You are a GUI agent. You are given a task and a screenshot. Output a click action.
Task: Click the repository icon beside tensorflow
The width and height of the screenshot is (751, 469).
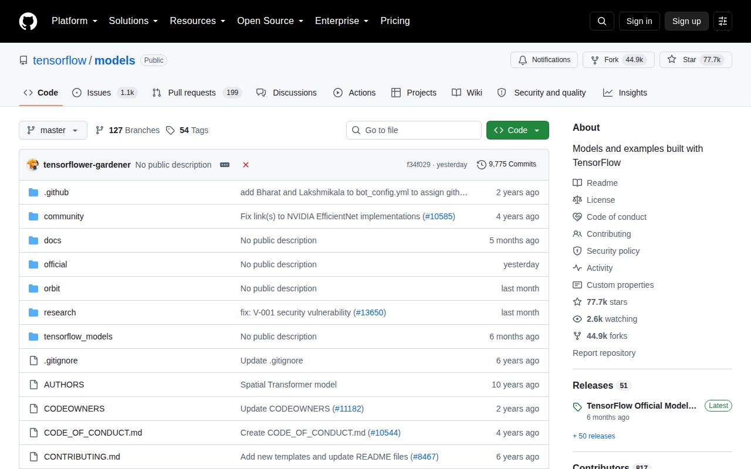(x=23, y=60)
